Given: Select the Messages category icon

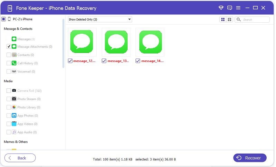Looking at the screenshot, I should (x=14, y=39).
